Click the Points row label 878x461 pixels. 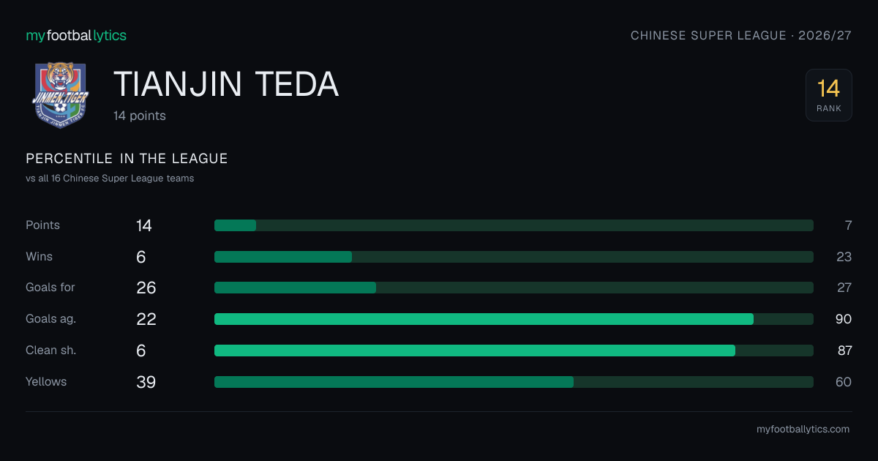[42, 225]
